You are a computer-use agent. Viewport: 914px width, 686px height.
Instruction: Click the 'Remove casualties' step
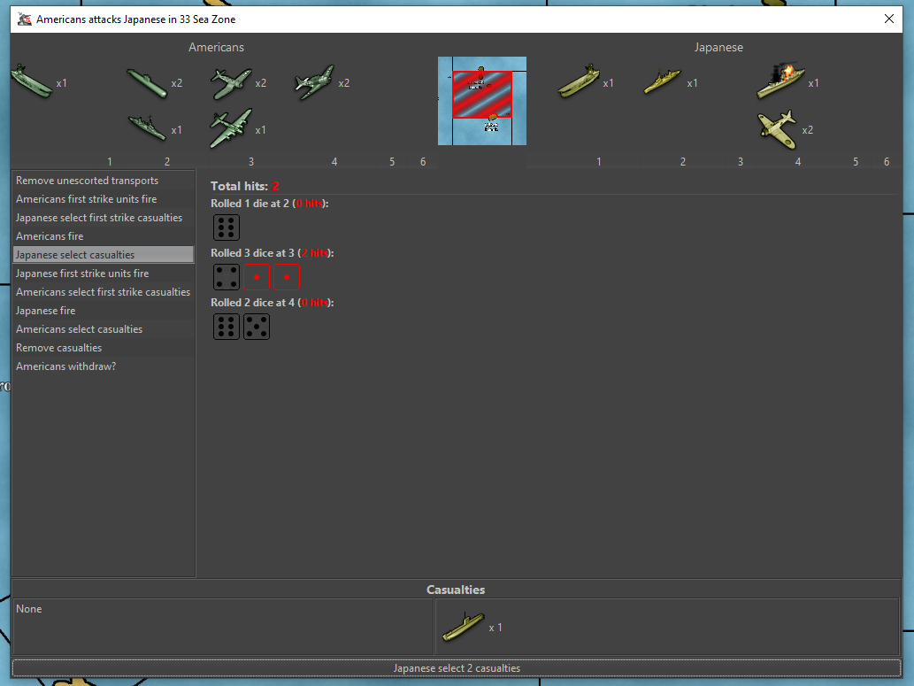coord(58,348)
